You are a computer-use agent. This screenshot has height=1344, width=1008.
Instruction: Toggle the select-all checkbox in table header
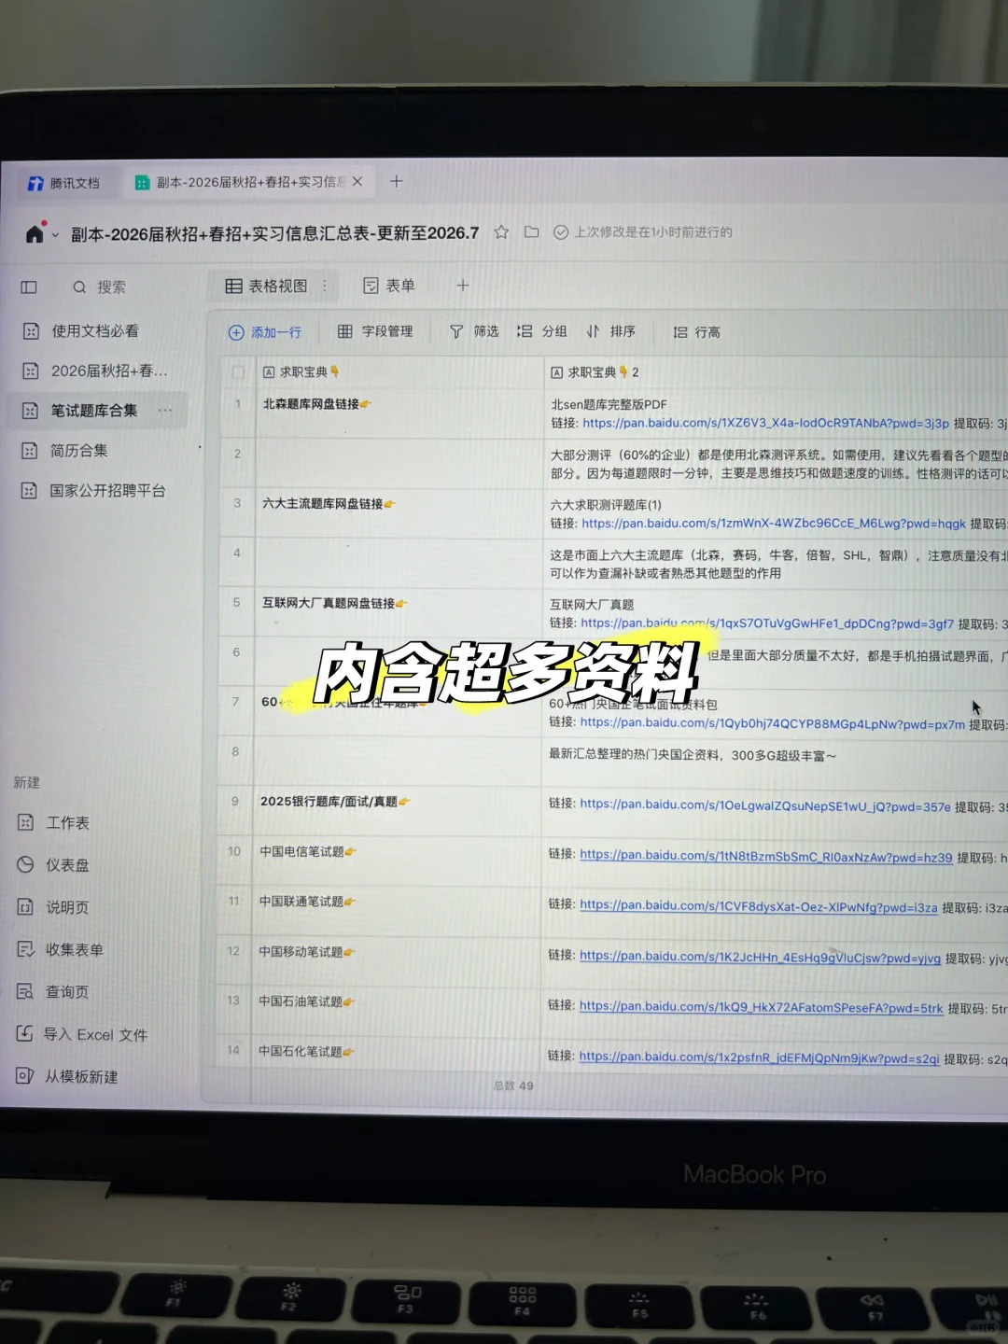click(238, 372)
